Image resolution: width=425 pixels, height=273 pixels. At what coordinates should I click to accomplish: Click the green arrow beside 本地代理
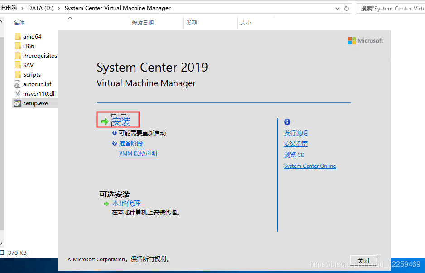tap(106, 204)
